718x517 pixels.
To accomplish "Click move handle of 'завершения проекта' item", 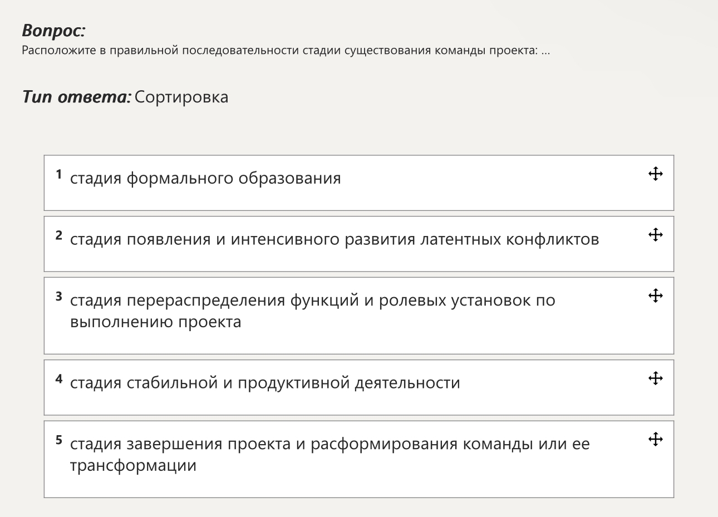I will (x=656, y=440).
